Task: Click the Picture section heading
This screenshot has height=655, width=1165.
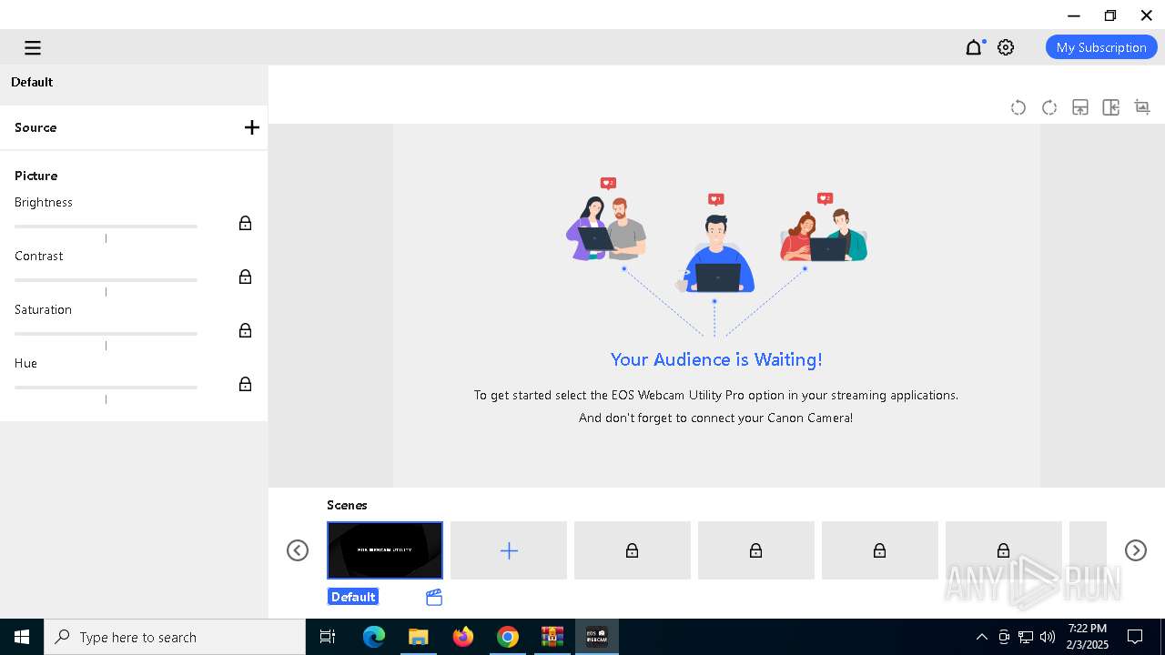Action: coord(36,176)
